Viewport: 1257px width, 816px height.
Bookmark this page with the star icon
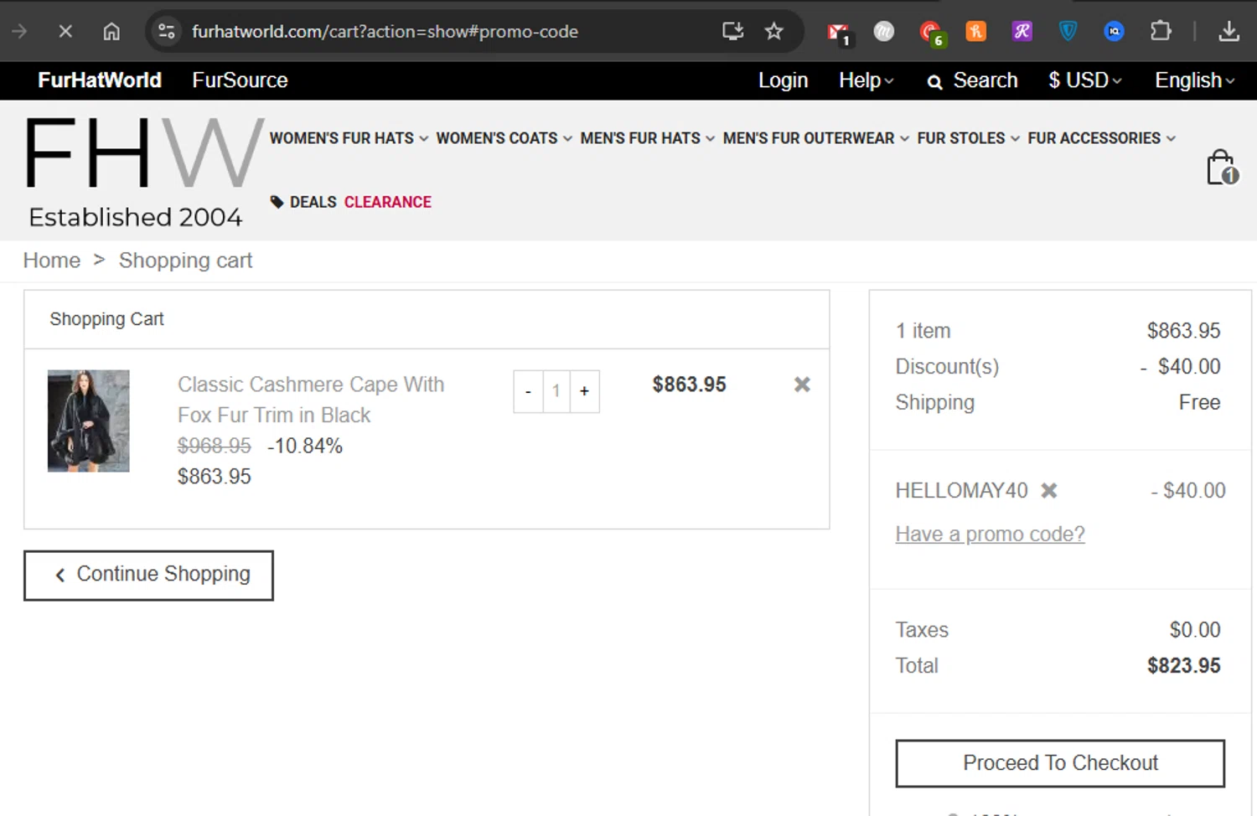[x=773, y=32]
